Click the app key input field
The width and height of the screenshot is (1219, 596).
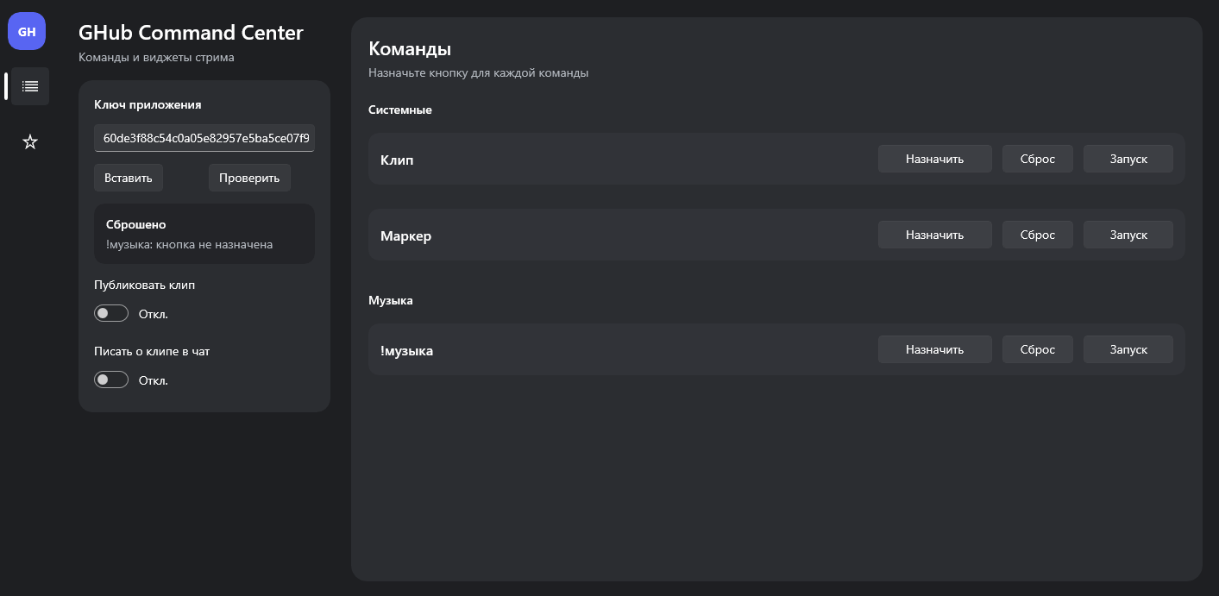204,138
